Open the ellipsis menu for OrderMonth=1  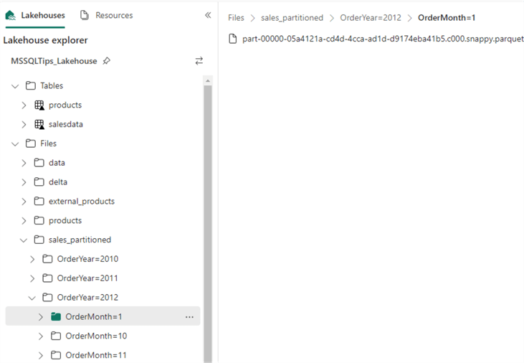(189, 317)
